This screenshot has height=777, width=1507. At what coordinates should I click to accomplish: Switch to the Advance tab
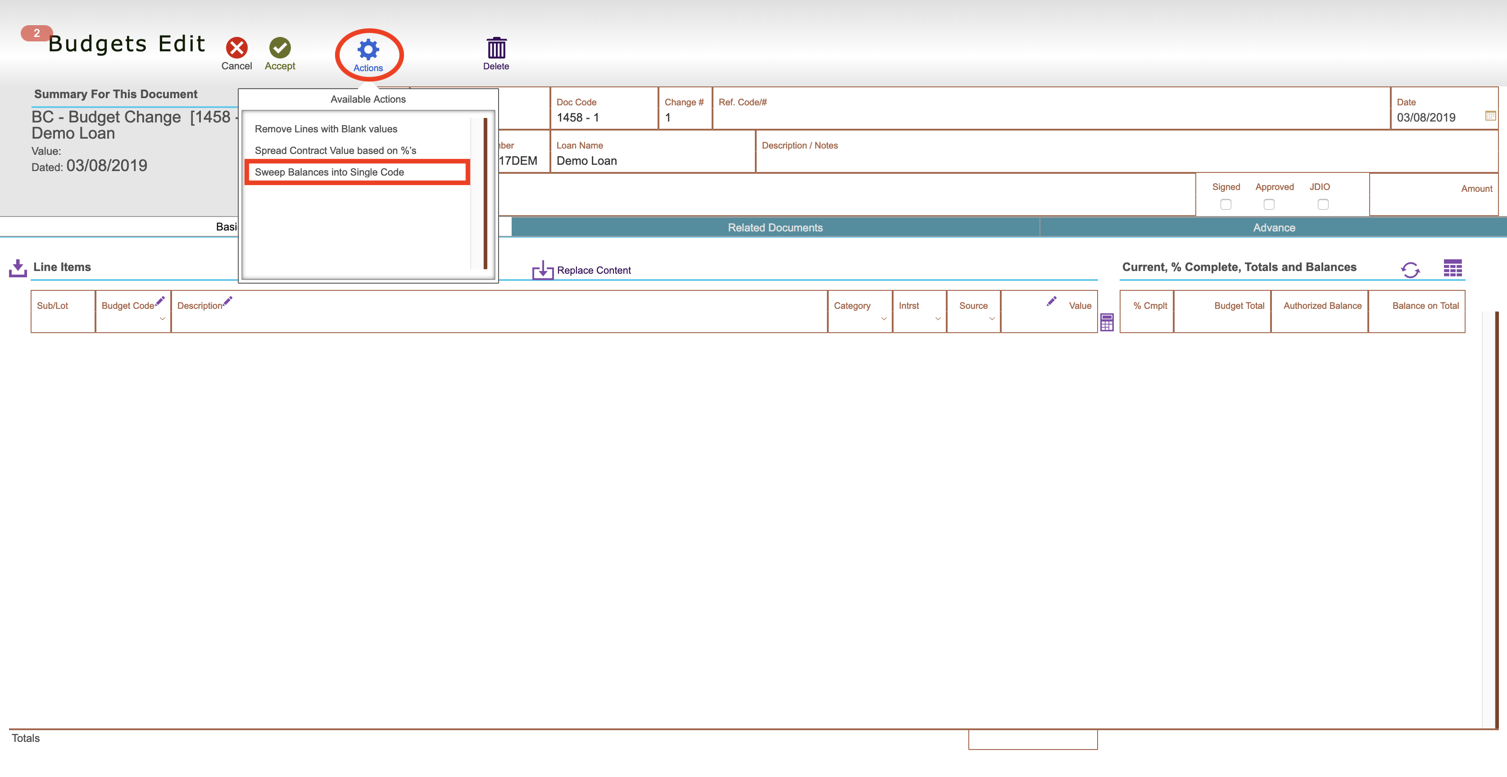[1274, 227]
